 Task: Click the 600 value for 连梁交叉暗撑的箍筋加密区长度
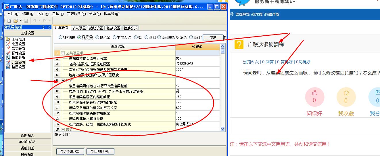pos(197,108)
